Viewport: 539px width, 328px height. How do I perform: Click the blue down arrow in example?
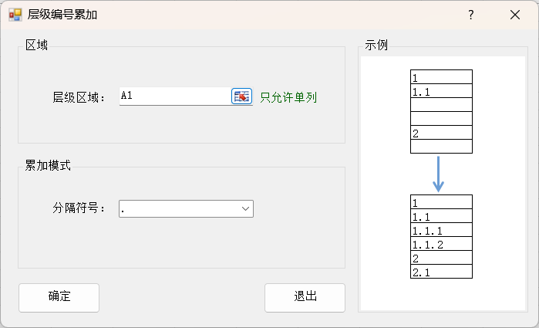pyautogui.click(x=438, y=174)
